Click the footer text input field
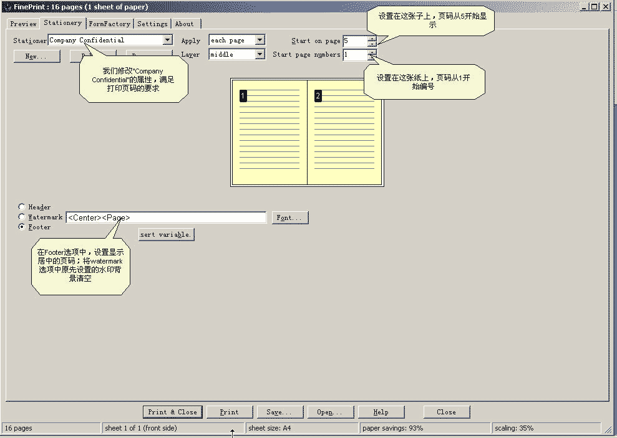Viewport: 617px width, 438px height. point(166,217)
